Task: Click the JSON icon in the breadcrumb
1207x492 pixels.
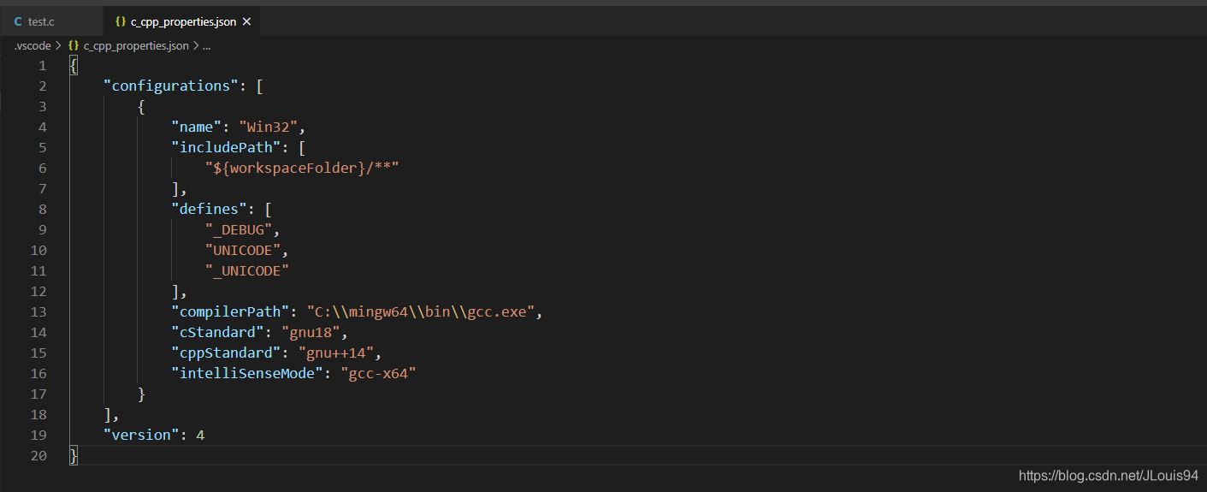Action: [74, 45]
